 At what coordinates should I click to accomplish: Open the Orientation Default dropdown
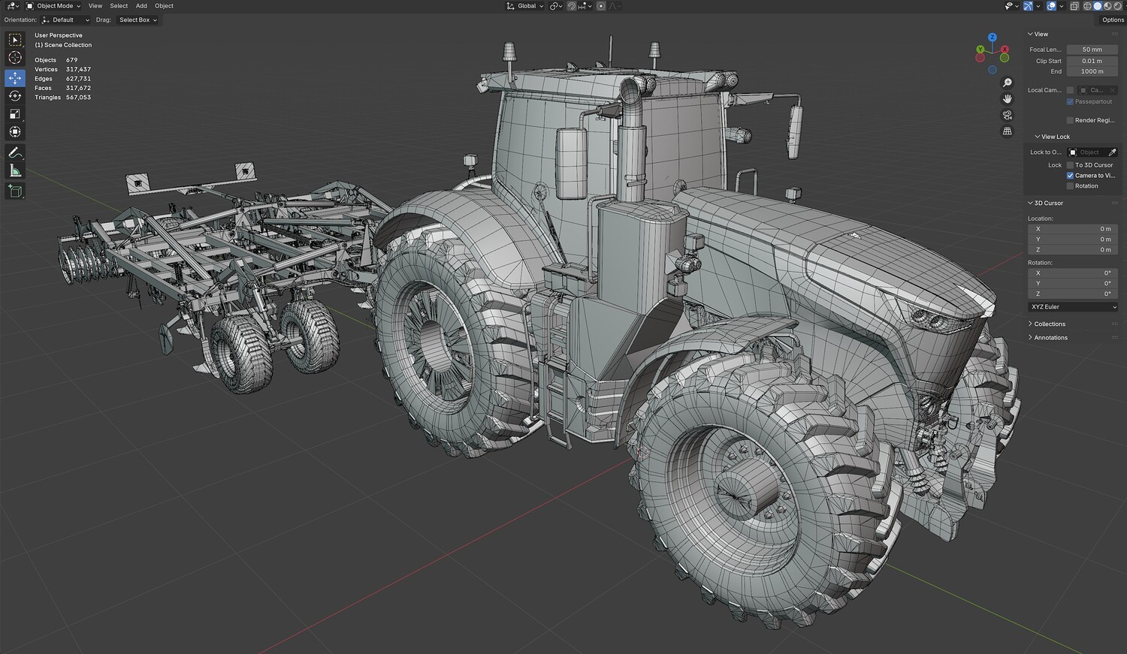[x=65, y=20]
